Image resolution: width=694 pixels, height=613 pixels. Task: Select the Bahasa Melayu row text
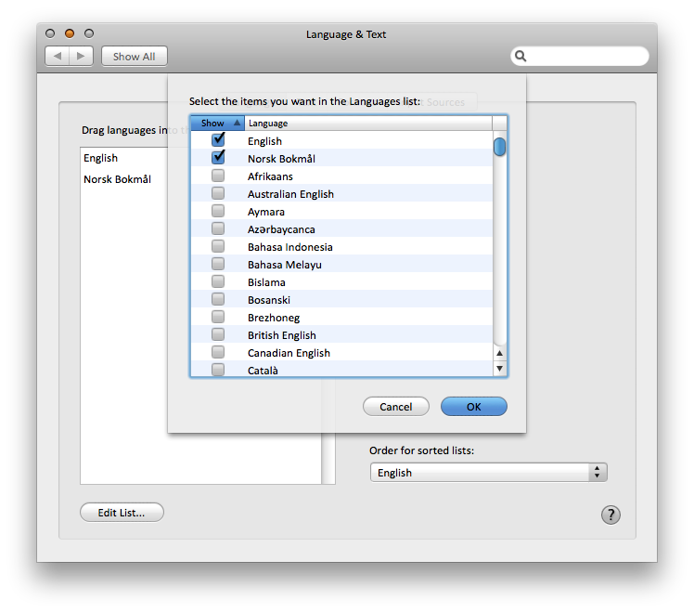click(285, 265)
